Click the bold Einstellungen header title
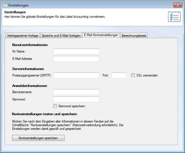 (x=15, y=12)
